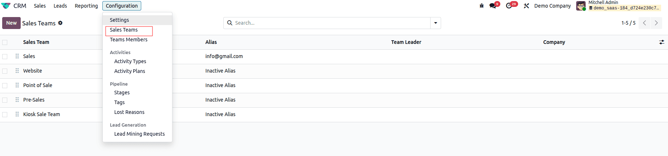Viewport: 668px width, 156px height.
Task: Open the debug bug icon menu
Action: [482, 6]
